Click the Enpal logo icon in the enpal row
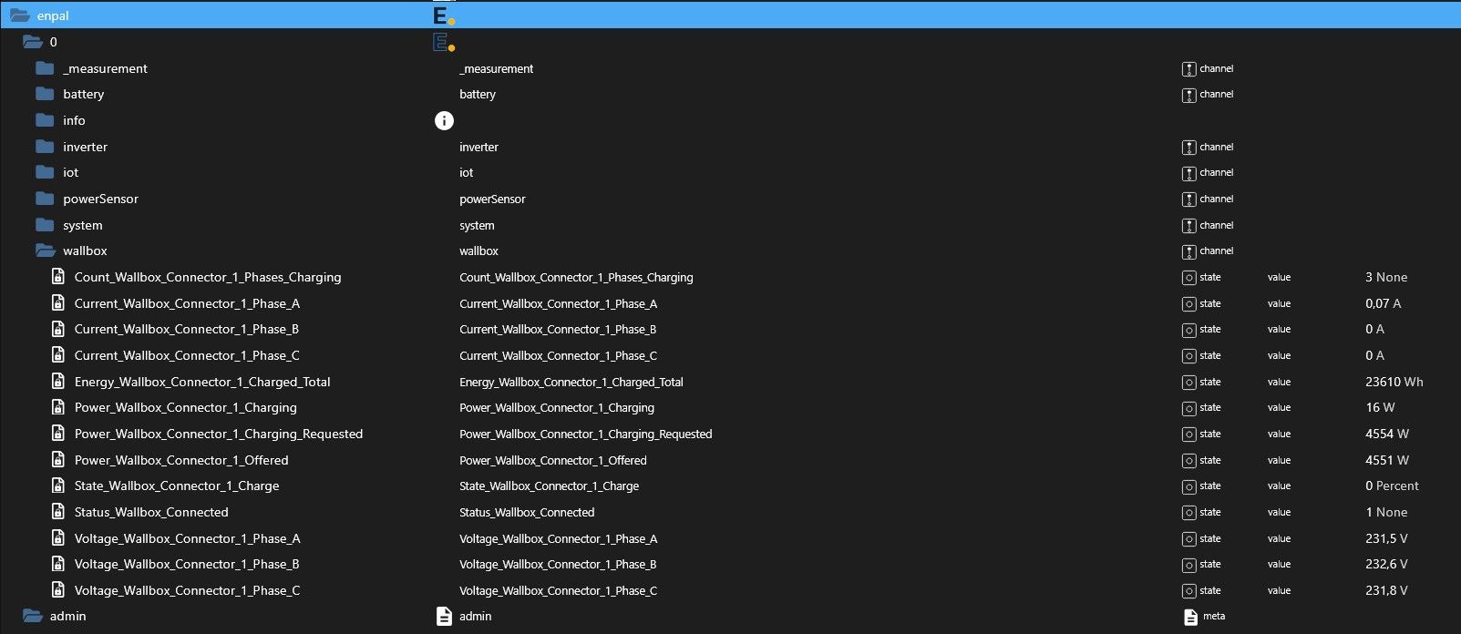This screenshot has width=1461, height=634. coord(443,15)
